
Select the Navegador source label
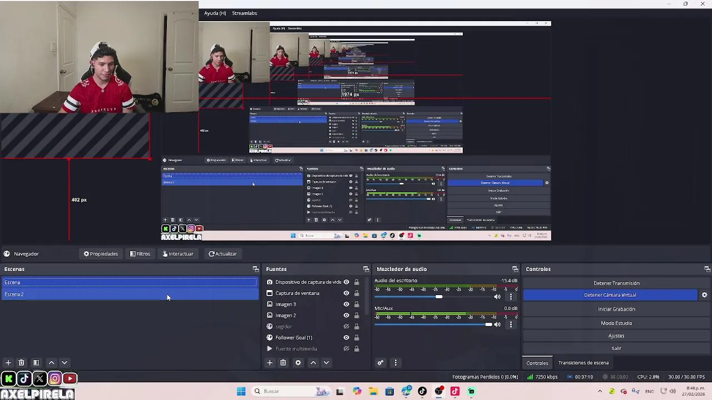point(26,254)
